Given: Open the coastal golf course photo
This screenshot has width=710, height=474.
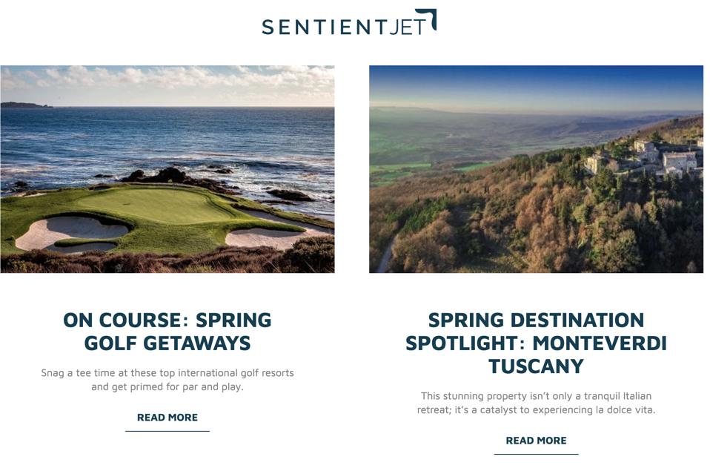Looking at the screenshot, I should pyautogui.click(x=167, y=169).
